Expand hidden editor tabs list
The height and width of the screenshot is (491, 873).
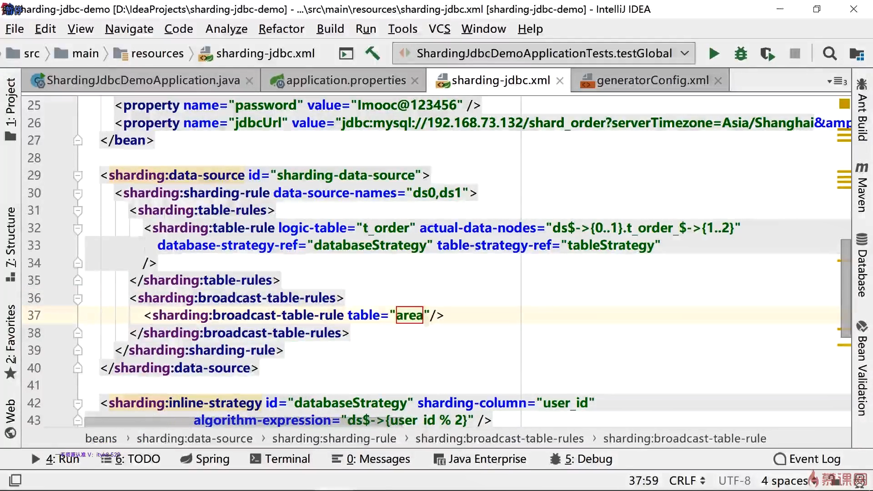[837, 81]
